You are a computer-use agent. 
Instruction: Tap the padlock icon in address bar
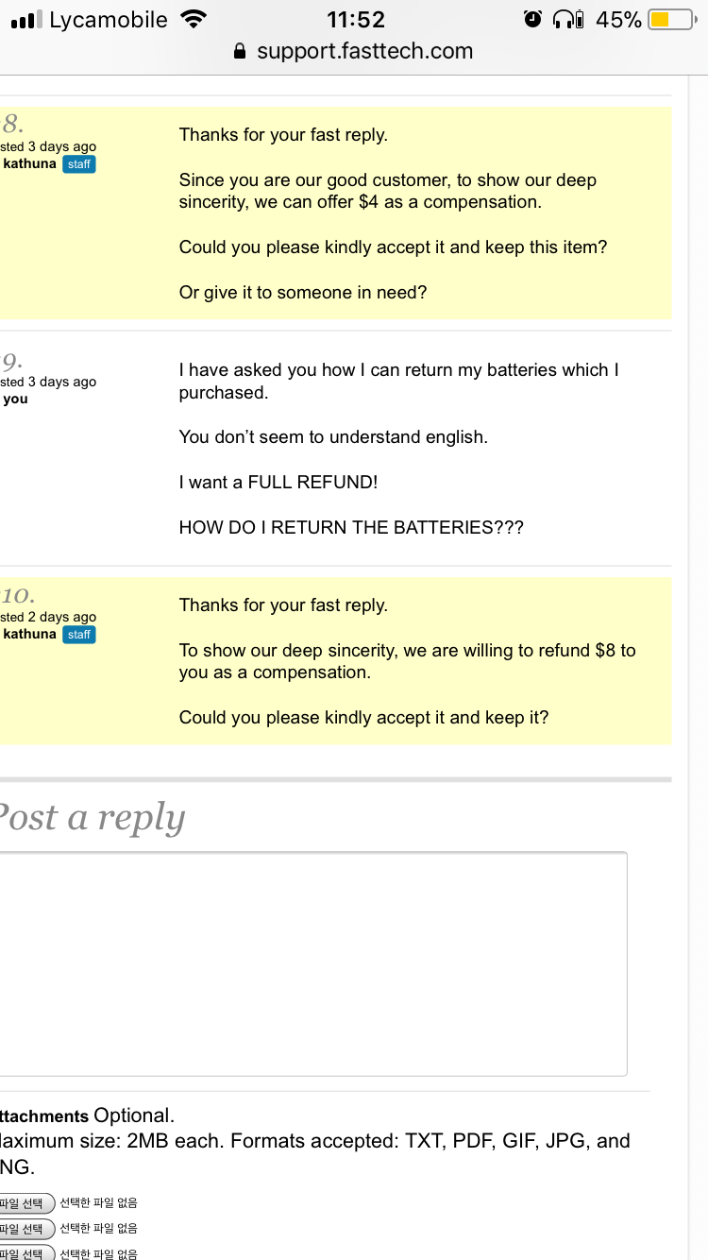tap(240, 52)
